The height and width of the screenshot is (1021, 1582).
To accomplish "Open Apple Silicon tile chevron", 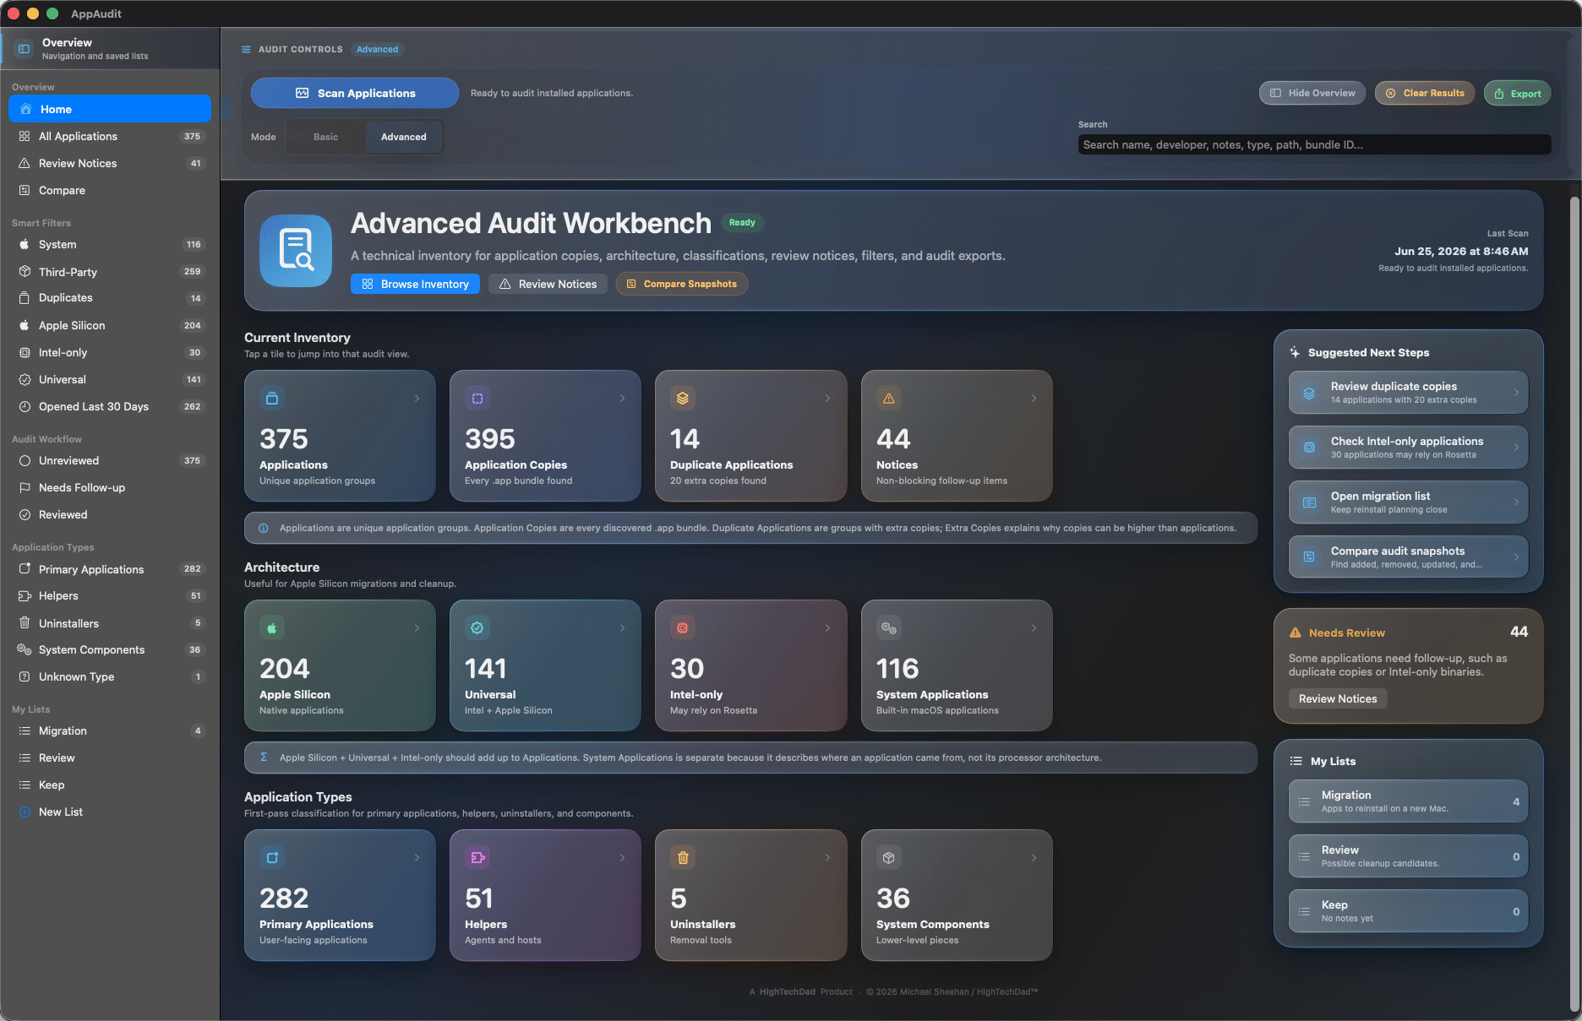I will point(417,628).
